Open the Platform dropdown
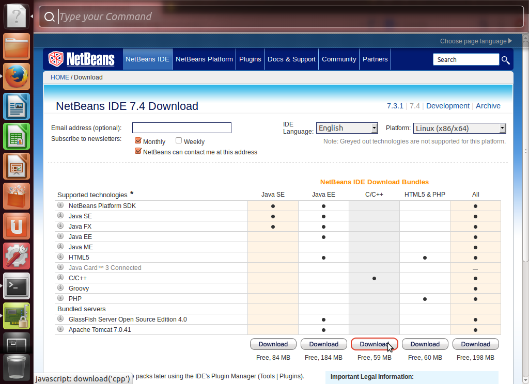Image resolution: width=529 pixels, height=384 pixels. click(x=459, y=128)
